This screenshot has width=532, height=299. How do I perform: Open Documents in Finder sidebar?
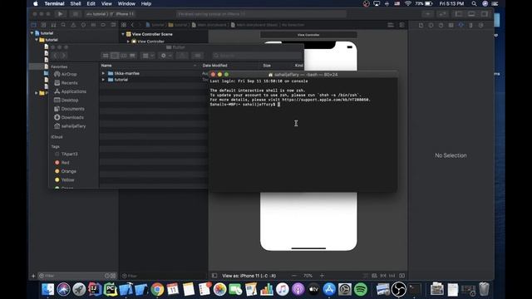[72, 109]
